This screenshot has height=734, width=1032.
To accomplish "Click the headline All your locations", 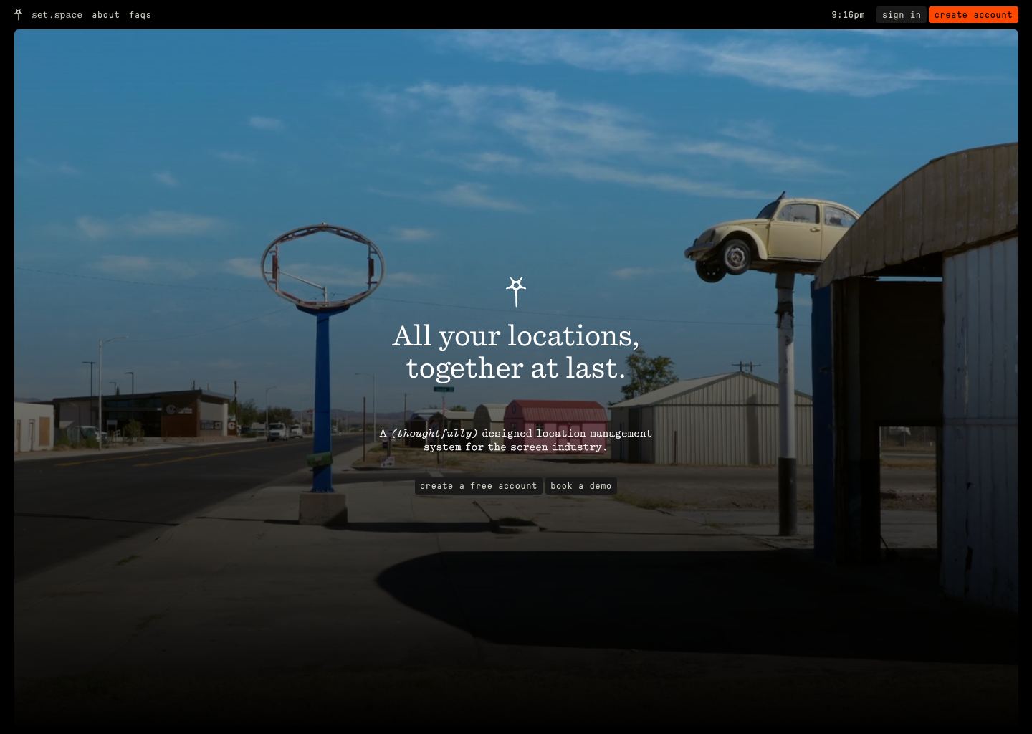I will 516,352.
